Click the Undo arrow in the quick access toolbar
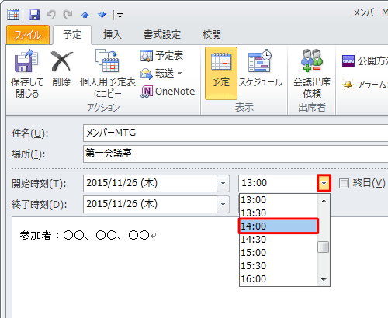 click(x=51, y=15)
